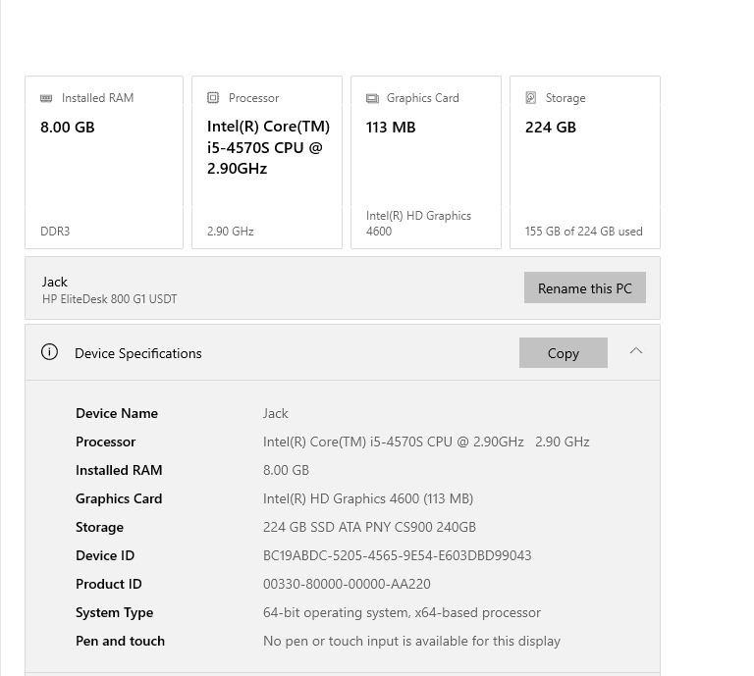
Task: Click the System Type value text
Action: coord(402,612)
